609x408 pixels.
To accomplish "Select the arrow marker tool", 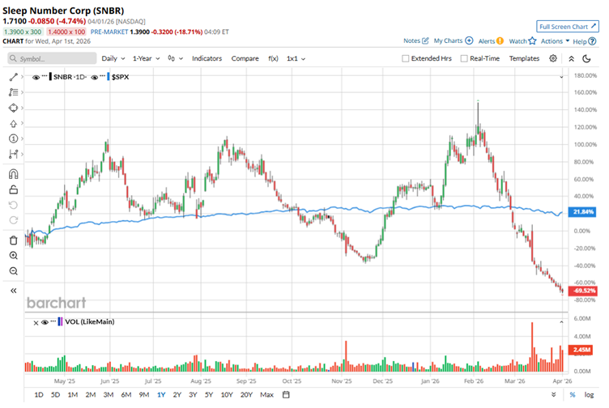I will click(13, 123).
